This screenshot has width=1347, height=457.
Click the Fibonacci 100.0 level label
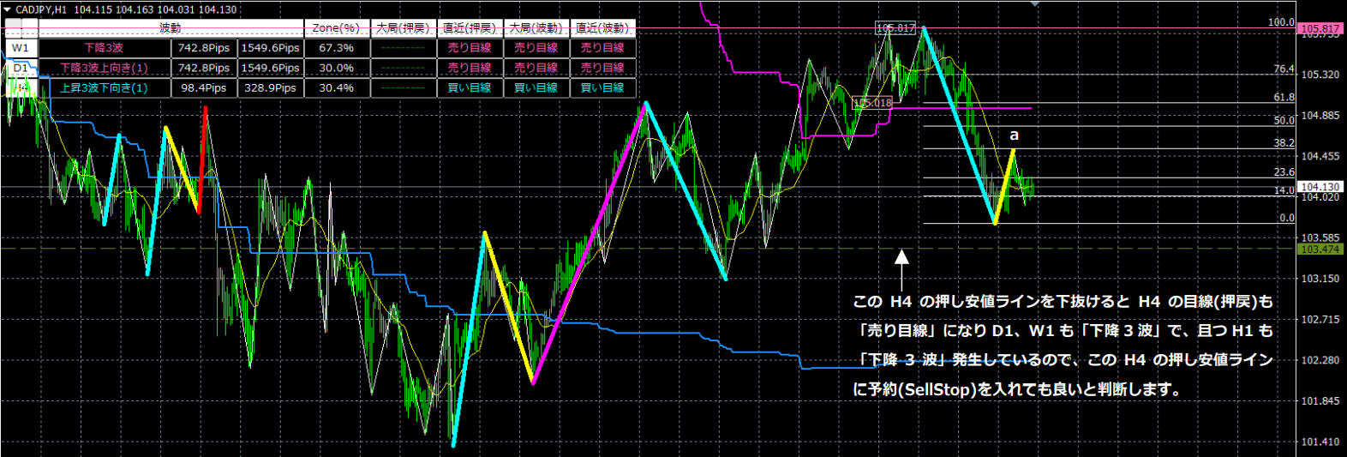(1281, 22)
